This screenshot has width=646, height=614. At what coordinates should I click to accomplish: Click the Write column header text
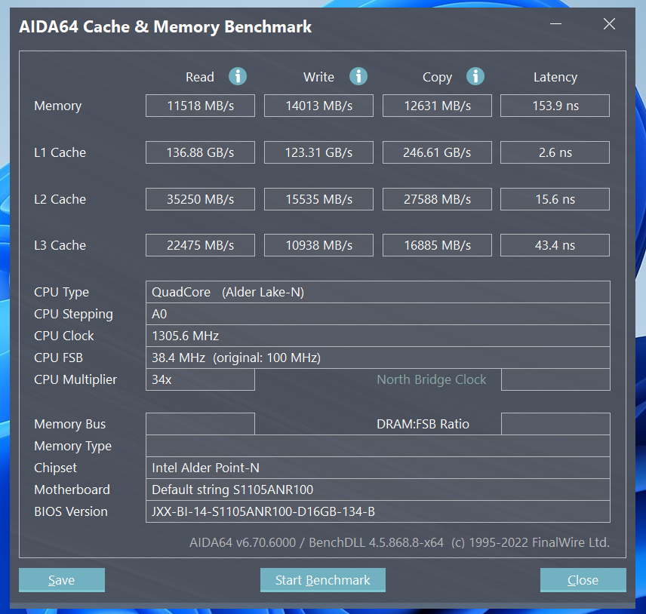tap(319, 77)
